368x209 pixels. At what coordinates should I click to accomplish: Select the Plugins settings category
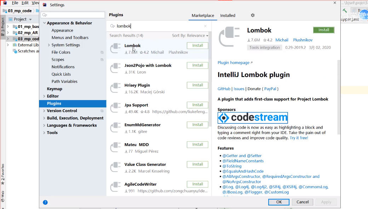point(73,104)
